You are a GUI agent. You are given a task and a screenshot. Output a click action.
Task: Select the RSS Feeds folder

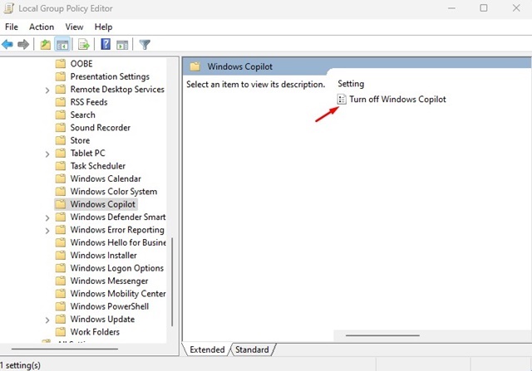click(x=89, y=102)
